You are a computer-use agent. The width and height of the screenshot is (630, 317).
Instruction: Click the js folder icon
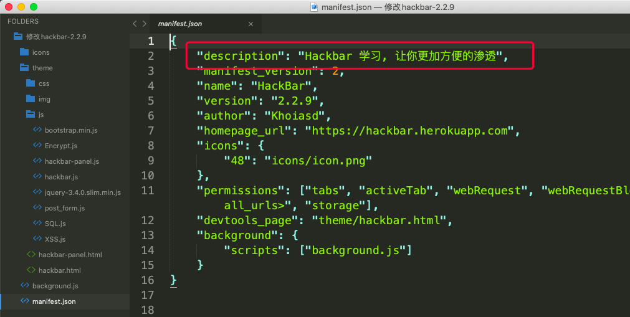tap(31, 115)
